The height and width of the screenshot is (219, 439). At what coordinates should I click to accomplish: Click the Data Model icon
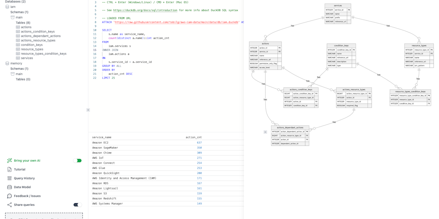point(9,187)
